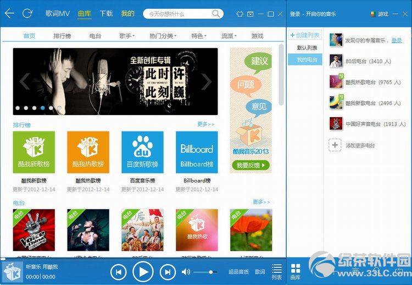Image resolution: width=412 pixels, height=285 pixels.
Task: Click 更多>> next to 电台 section
Action: 261,202
